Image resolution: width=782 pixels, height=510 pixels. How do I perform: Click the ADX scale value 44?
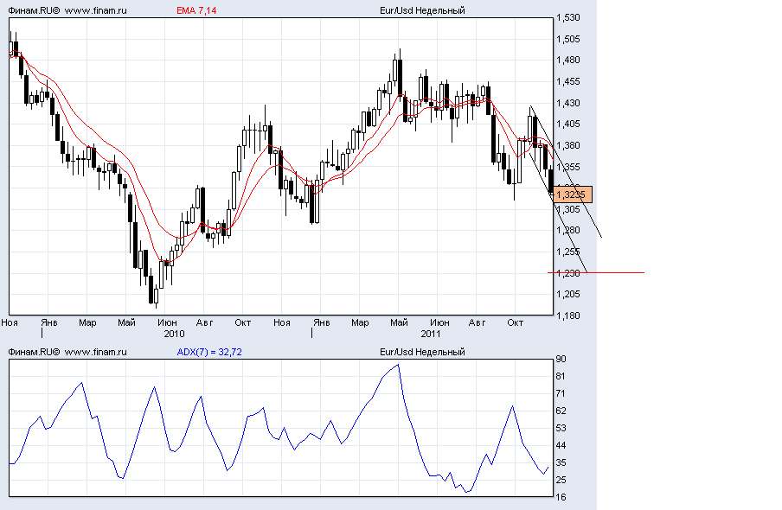point(561,446)
